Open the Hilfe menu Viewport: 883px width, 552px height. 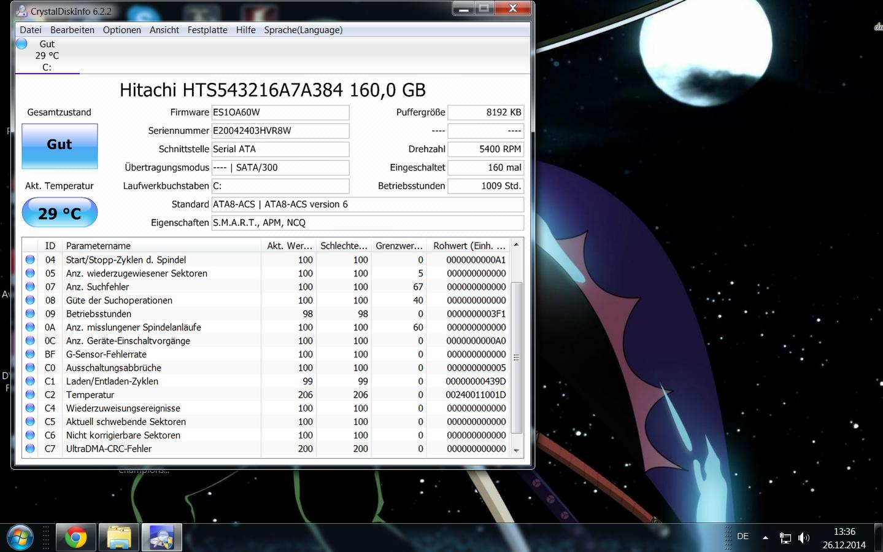246,30
